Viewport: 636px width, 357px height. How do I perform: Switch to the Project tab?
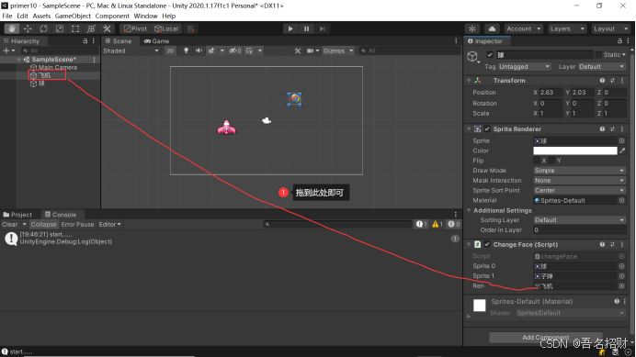pos(17,215)
